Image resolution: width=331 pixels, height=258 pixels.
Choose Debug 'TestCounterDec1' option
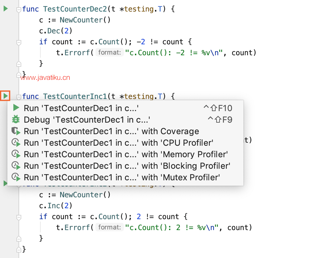(x=125, y=120)
